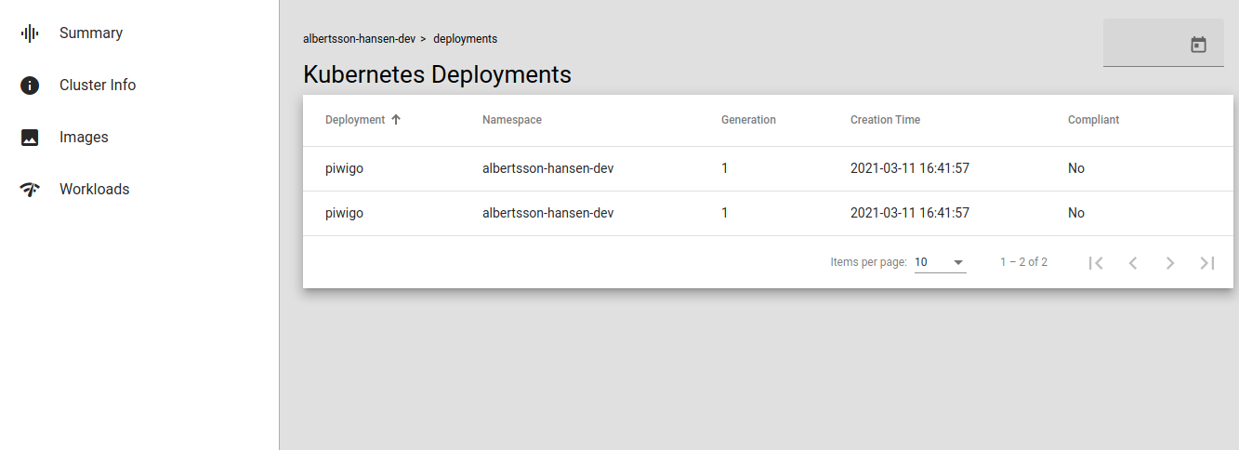Sort table by Namespace column header

(x=511, y=120)
